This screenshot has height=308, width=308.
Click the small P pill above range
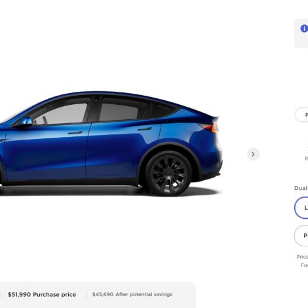[x=302, y=115]
